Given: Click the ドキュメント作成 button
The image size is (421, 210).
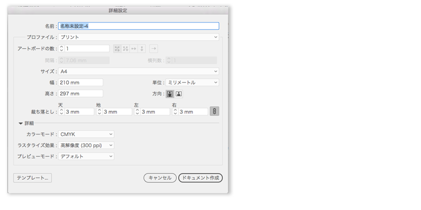Looking at the screenshot, I should click(200, 178).
